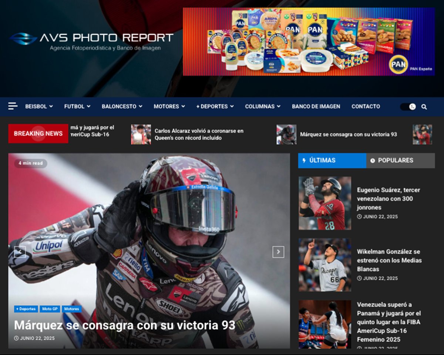Go to next slide arrow
Image resolution: width=444 pixels, height=355 pixels.
tap(278, 252)
